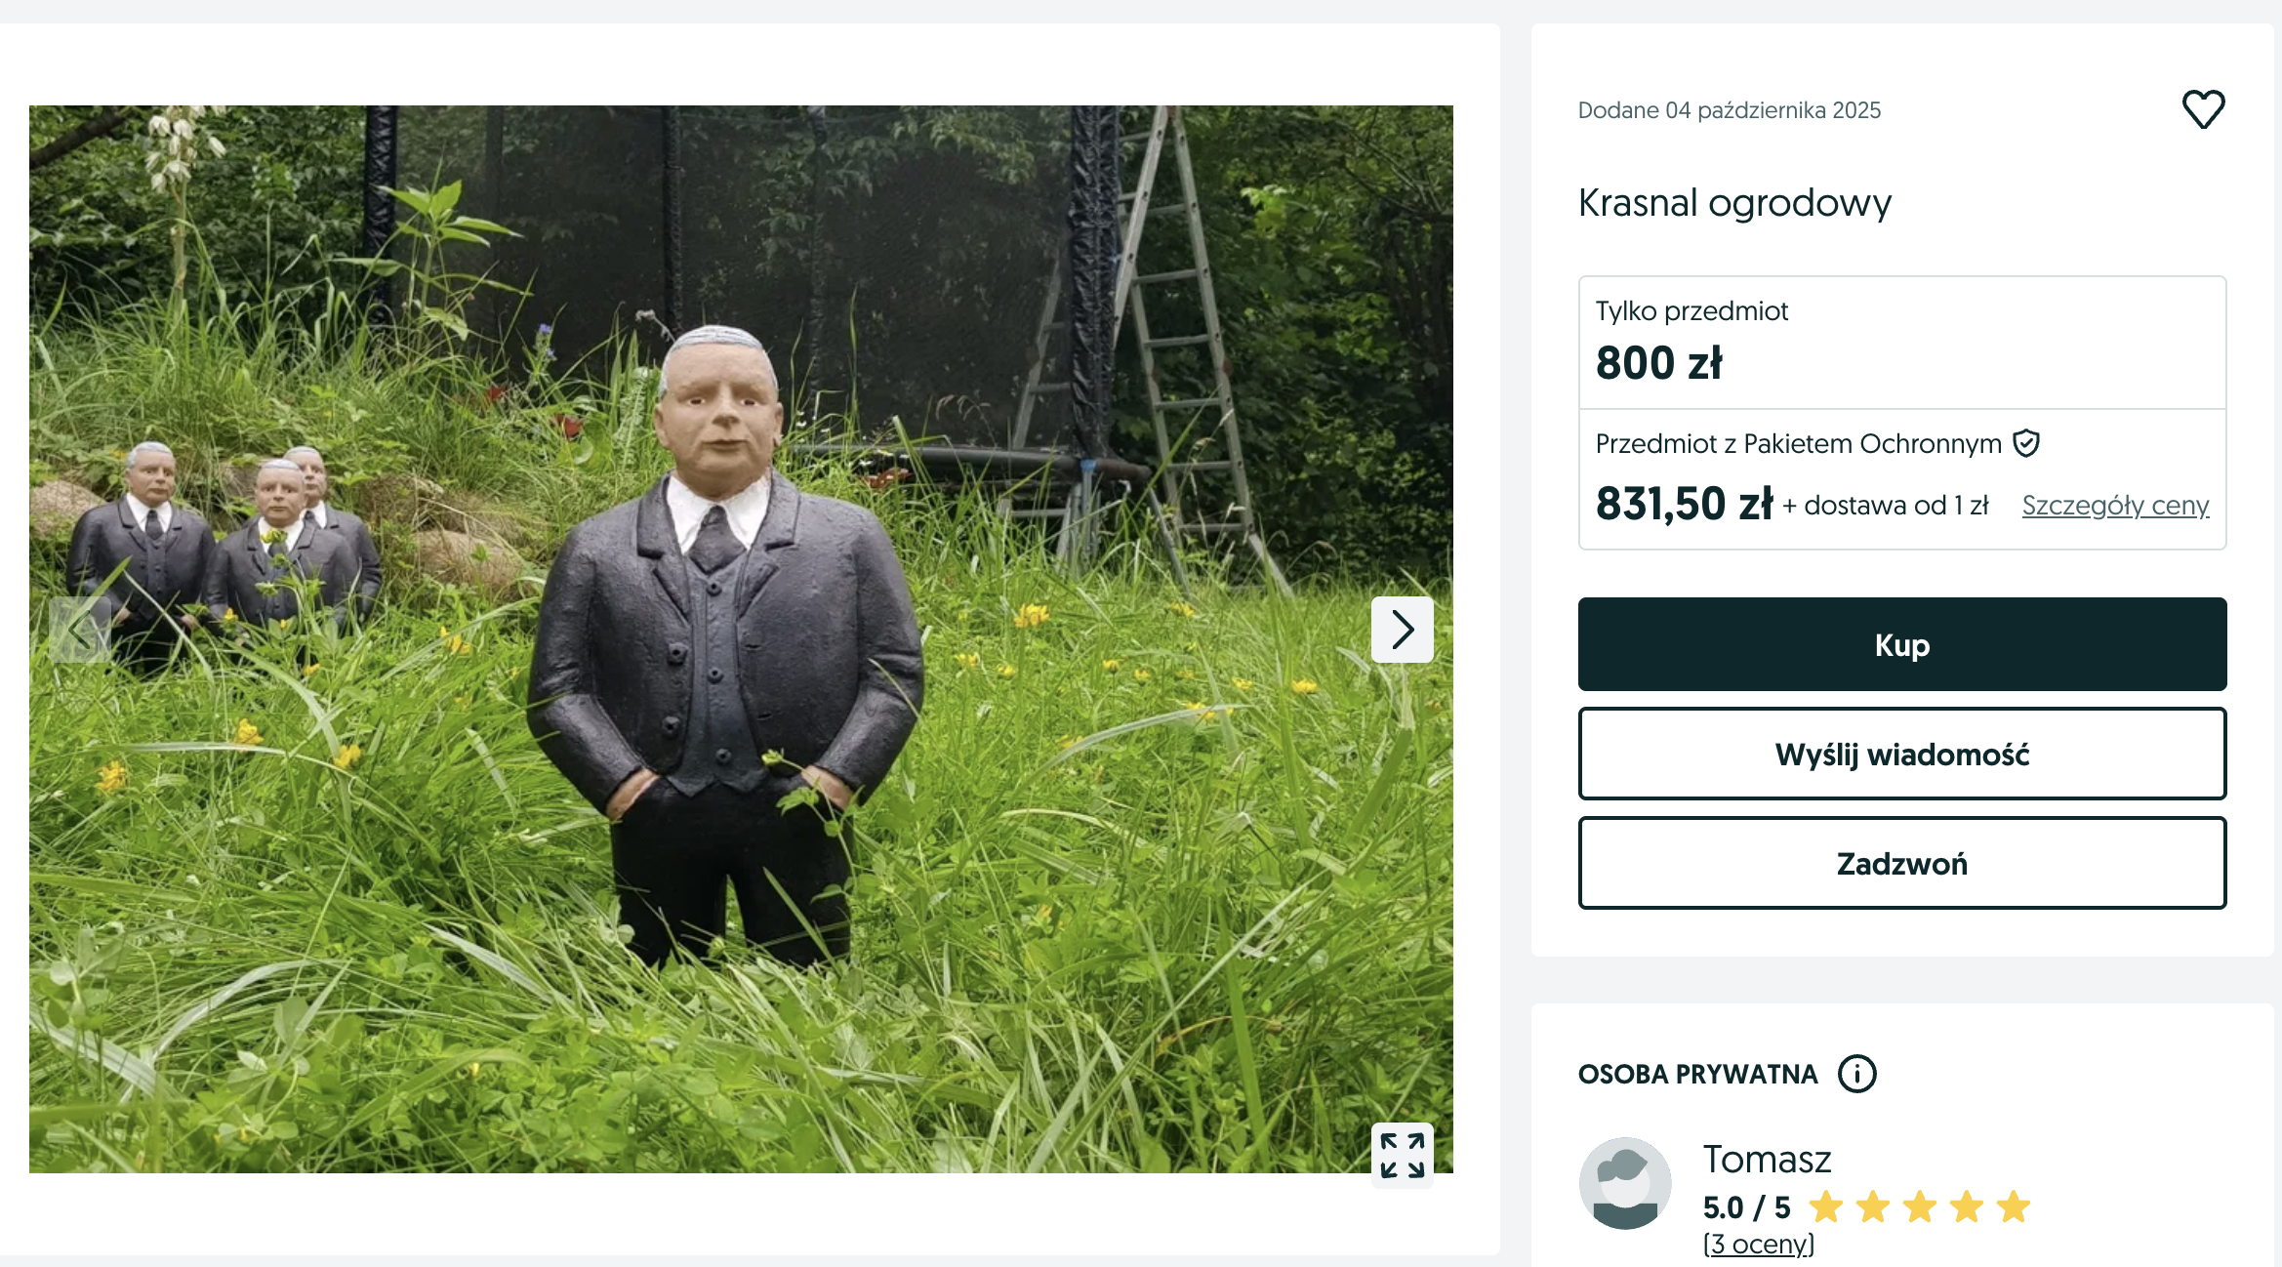Viewport: 2282px width, 1267px height.
Task: Click the Pakiet Ochronny shield icon
Action: pos(2026,443)
